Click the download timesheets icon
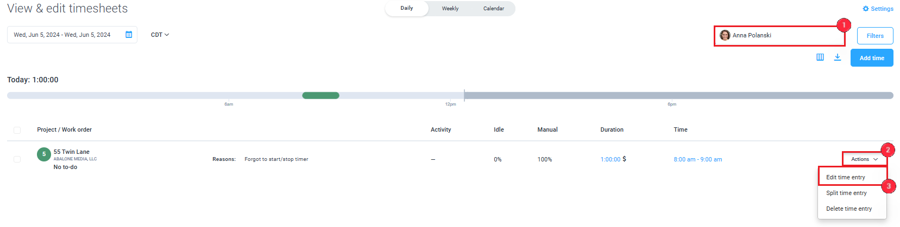Image resolution: width=900 pixels, height=227 pixels. click(x=838, y=57)
